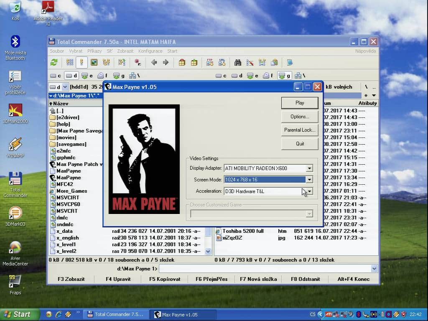The image size is (428, 321).
Task: Open the Nápověda menu
Action: pyautogui.click(x=365, y=51)
